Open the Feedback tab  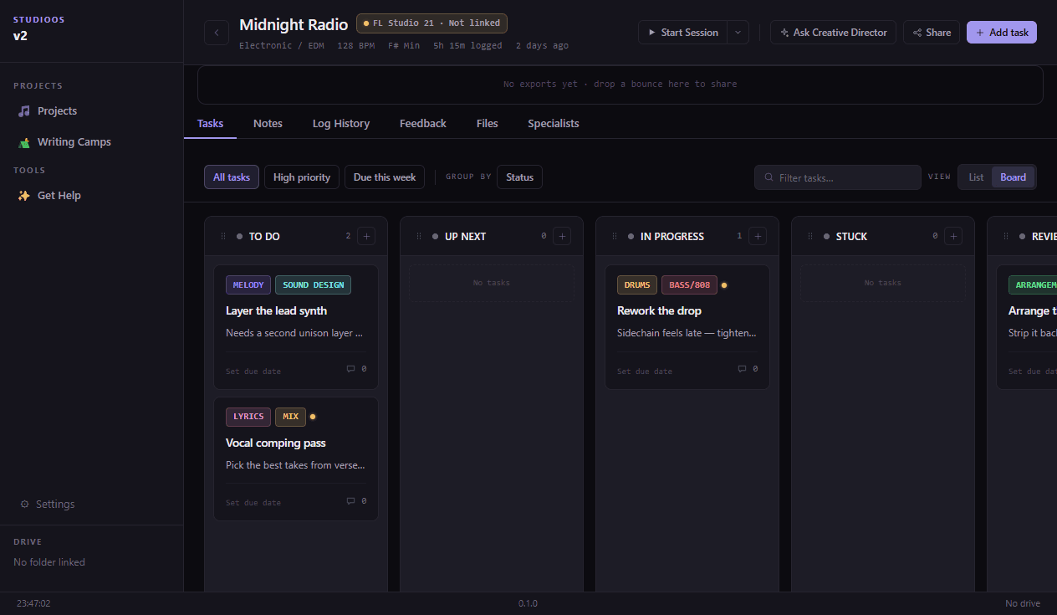(x=423, y=124)
